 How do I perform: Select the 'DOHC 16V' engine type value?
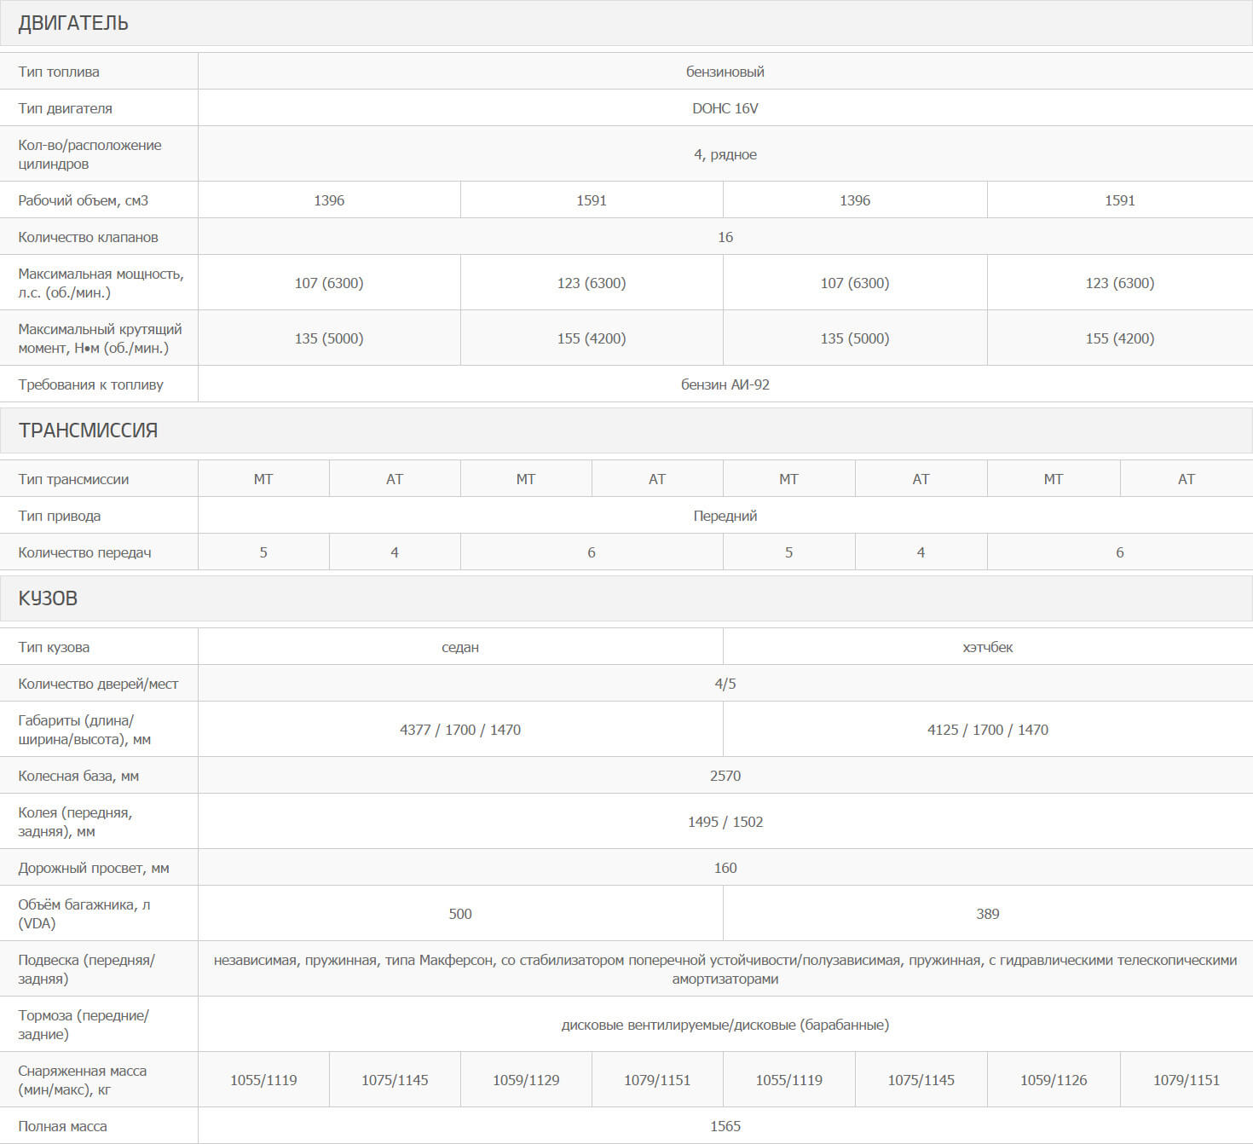click(725, 108)
